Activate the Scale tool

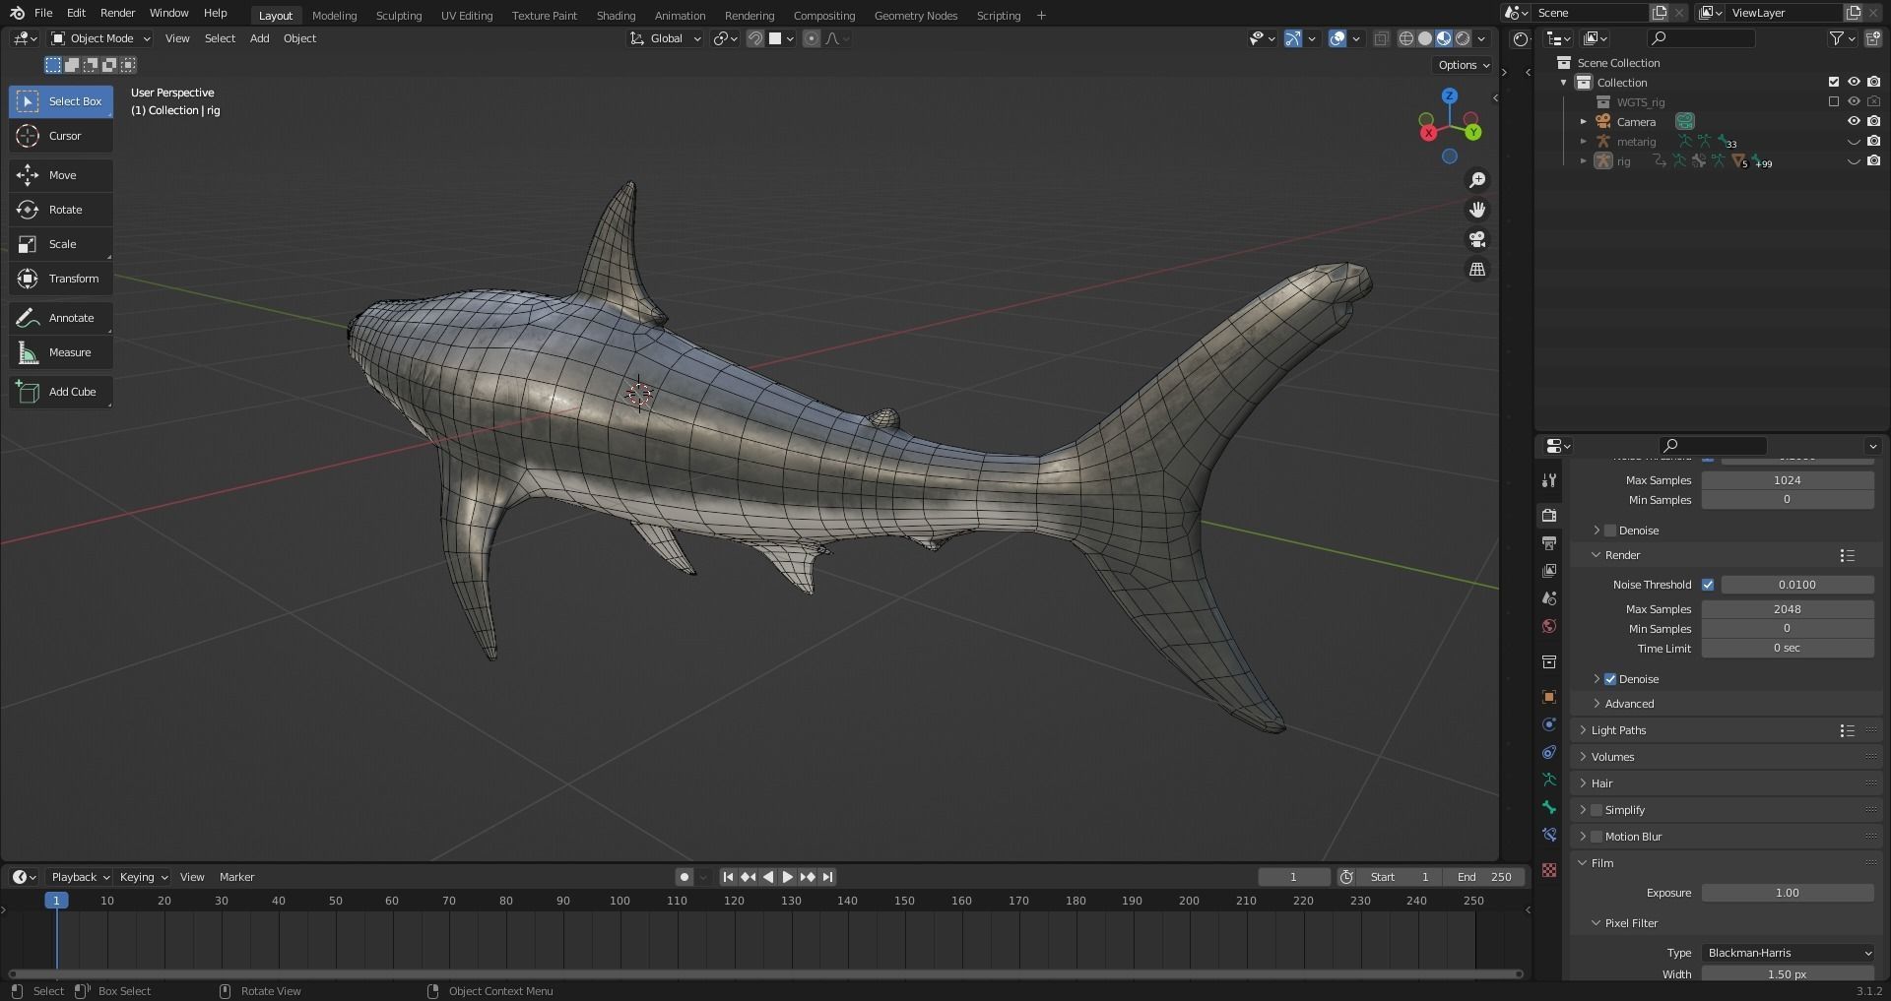[x=61, y=244]
